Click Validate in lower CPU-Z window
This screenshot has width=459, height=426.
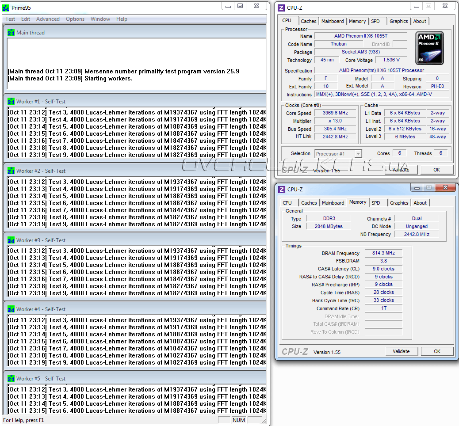point(401,351)
